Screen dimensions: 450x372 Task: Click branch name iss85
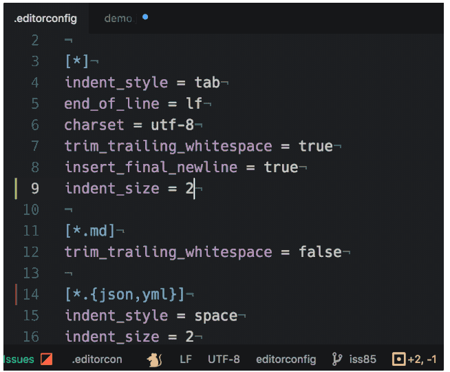(x=363, y=360)
